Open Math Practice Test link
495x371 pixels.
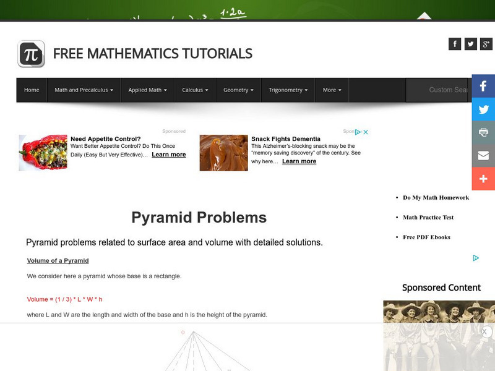(428, 218)
